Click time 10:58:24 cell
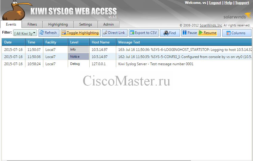The image size is (253, 161). 34,64
